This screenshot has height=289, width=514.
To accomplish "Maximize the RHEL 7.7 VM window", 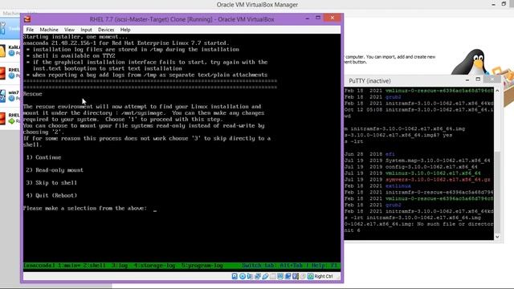I will [x=318, y=18].
